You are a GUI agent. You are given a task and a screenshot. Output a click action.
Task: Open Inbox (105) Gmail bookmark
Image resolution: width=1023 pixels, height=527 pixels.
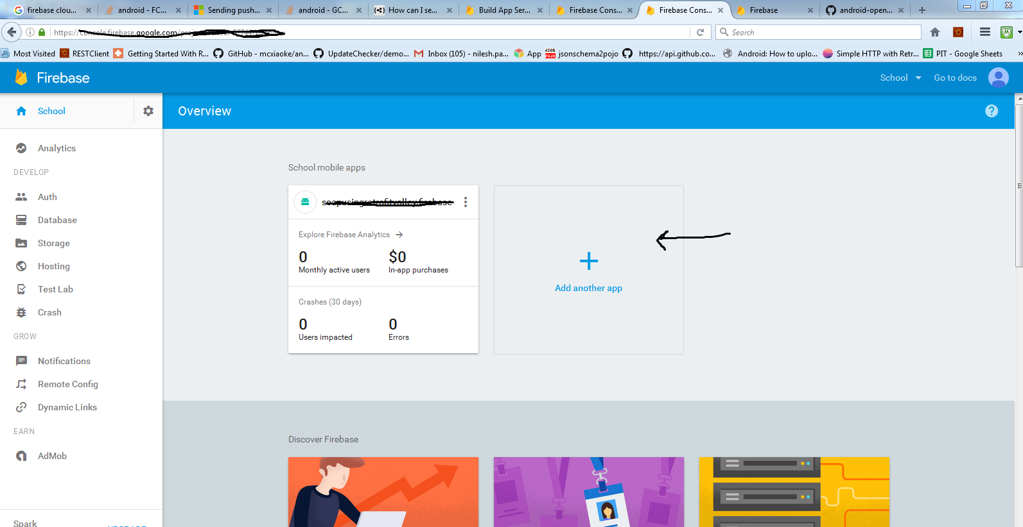[x=461, y=54]
